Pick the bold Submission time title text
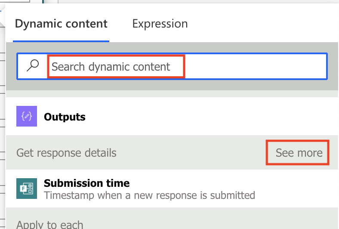 (x=87, y=183)
